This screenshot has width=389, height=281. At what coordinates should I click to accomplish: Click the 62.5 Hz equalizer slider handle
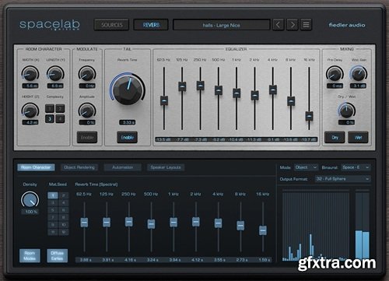pyautogui.click(x=164, y=100)
